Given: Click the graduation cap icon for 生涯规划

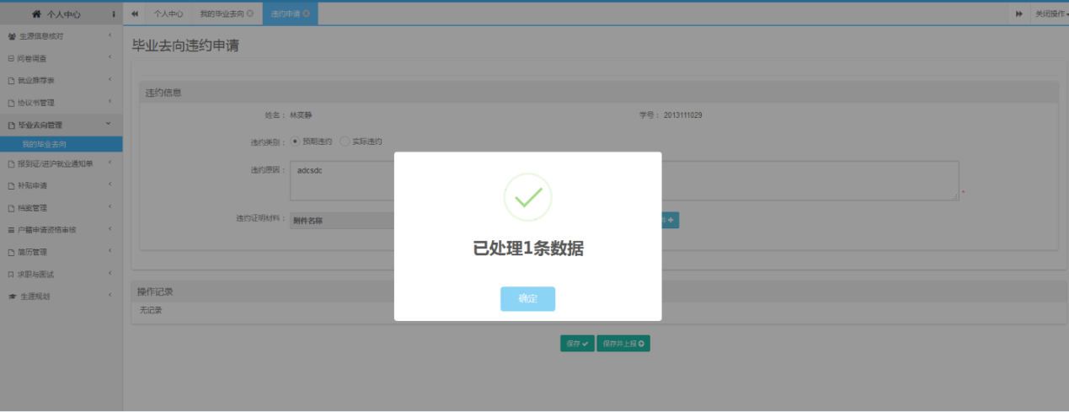Looking at the screenshot, I should coord(12,297).
